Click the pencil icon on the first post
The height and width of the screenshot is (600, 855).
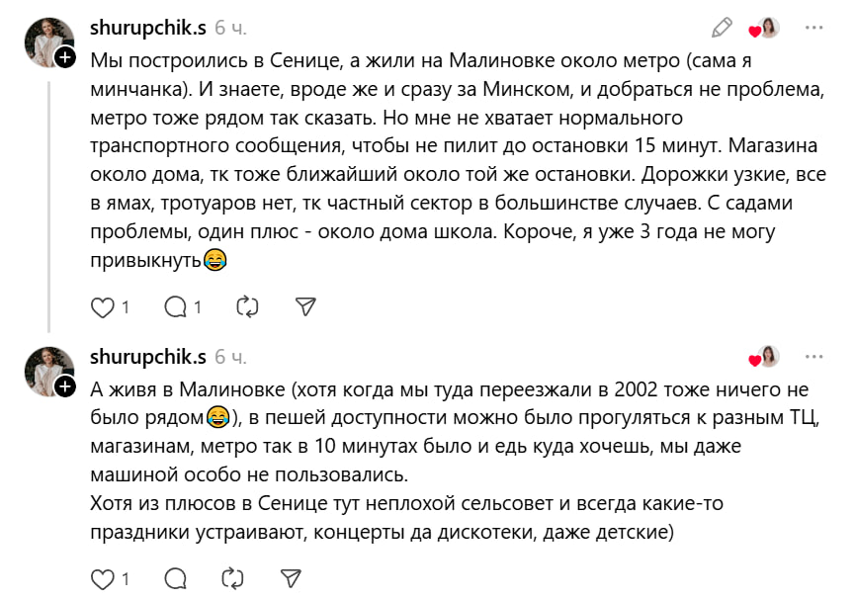723,28
